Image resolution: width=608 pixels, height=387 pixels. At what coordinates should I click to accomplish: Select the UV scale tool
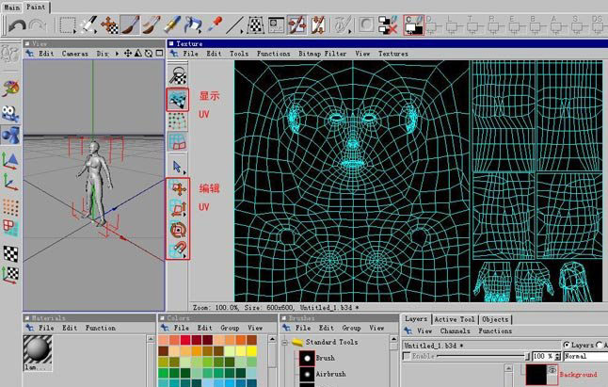(x=178, y=209)
